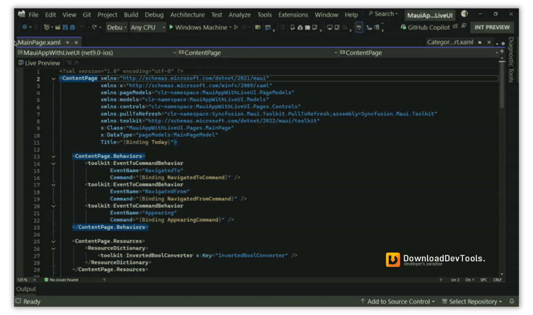This screenshot has width=533, height=315.
Task: Open the Extensions menu
Action: [x=293, y=15]
